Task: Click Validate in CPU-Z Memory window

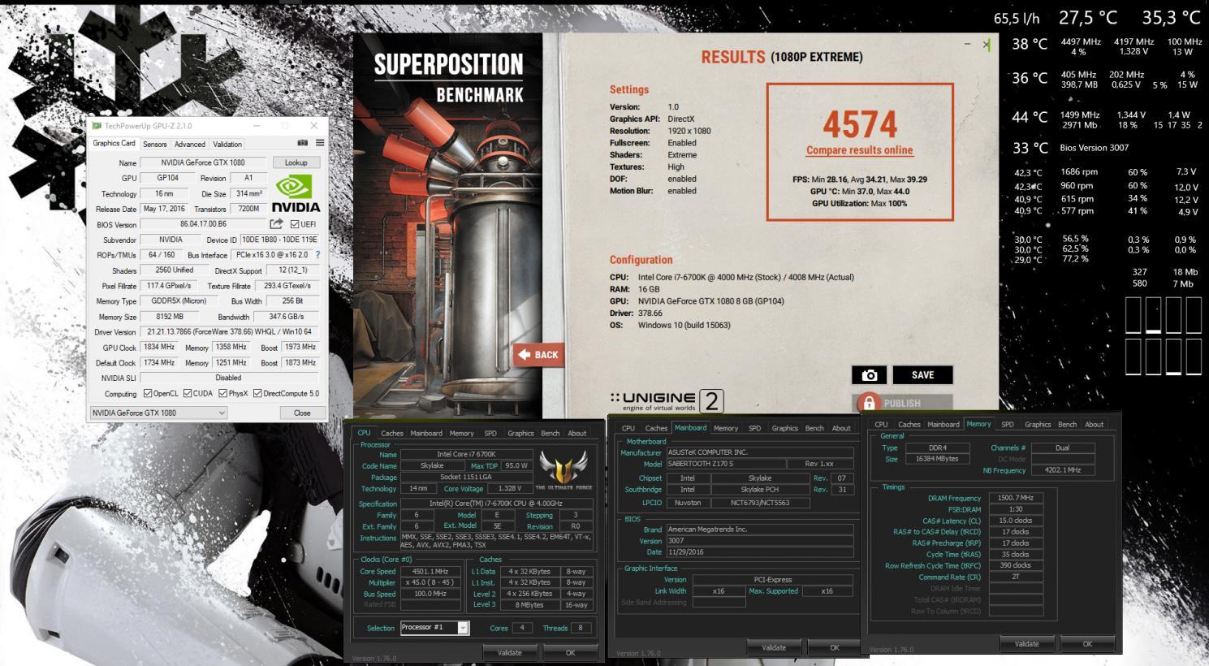Action: tap(1027, 643)
